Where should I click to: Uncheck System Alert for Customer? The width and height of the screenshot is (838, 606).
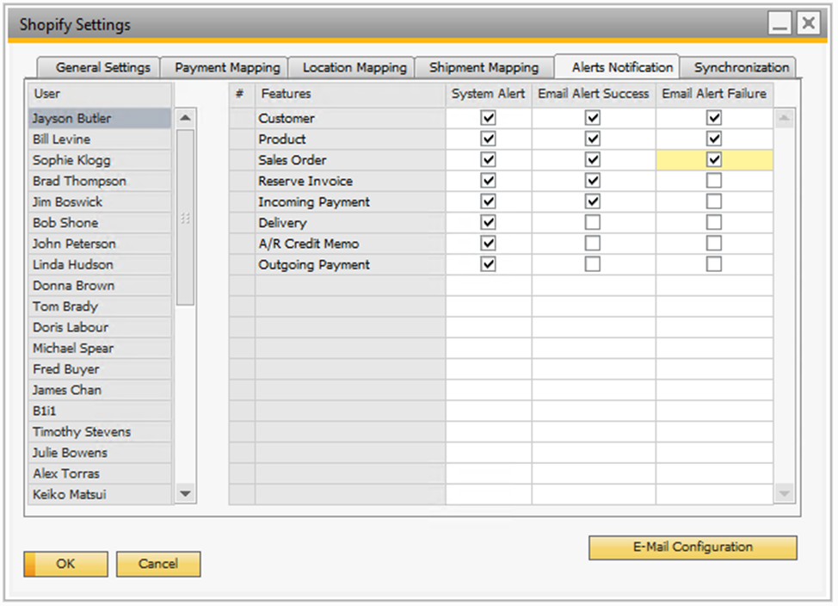[489, 118]
